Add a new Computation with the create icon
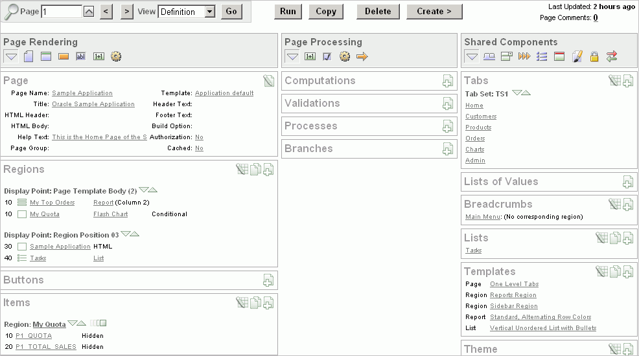The image size is (639, 356). coord(447,81)
